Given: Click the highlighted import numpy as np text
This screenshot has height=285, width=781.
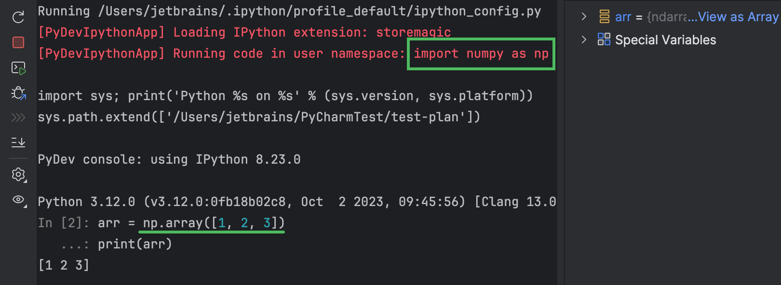Looking at the screenshot, I should point(481,54).
